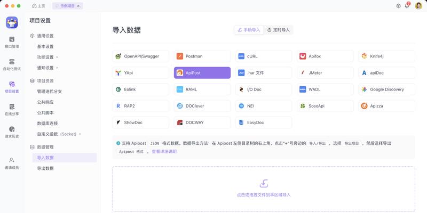Click 查看详细说明 link
Image resolution: width=427 pixels, height=213 pixels.
(x=164, y=152)
